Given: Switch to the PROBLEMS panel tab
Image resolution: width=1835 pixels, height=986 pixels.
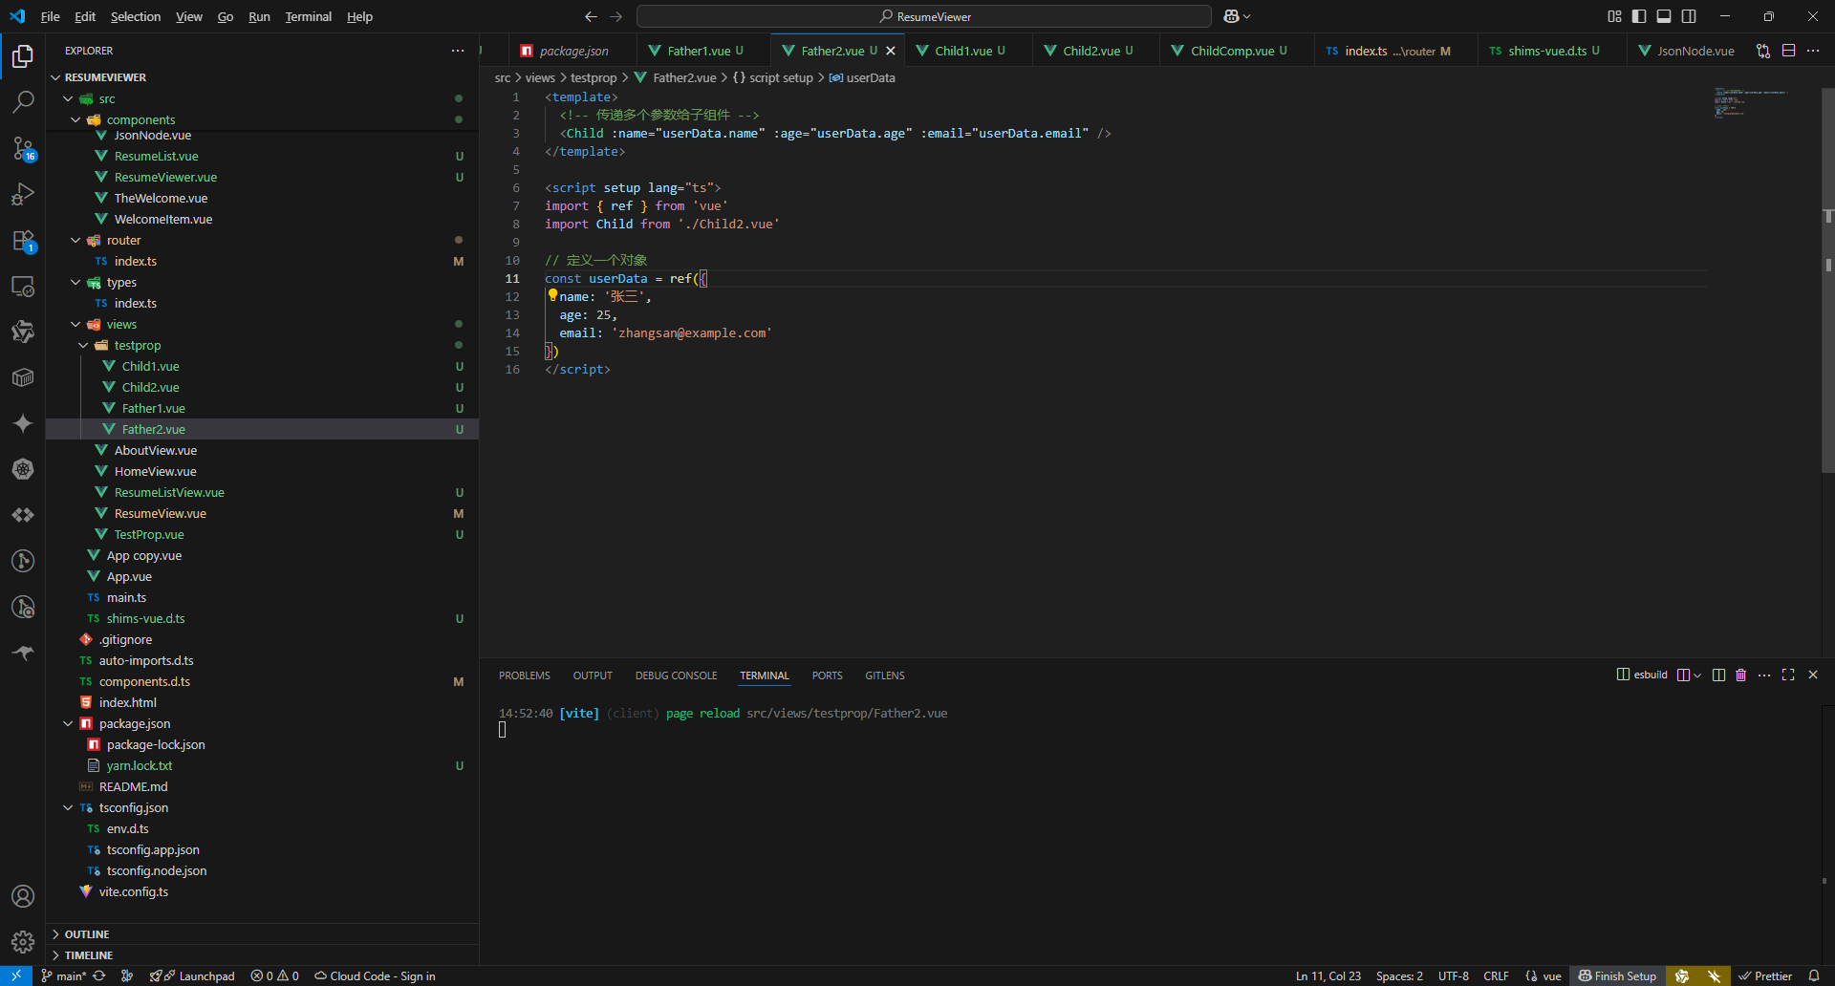Looking at the screenshot, I should coord(524,675).
